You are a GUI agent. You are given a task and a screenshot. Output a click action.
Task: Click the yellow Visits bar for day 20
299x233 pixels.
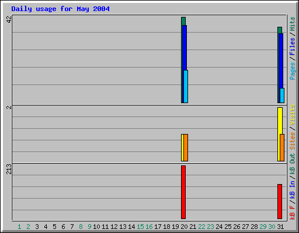click(182, 147)
